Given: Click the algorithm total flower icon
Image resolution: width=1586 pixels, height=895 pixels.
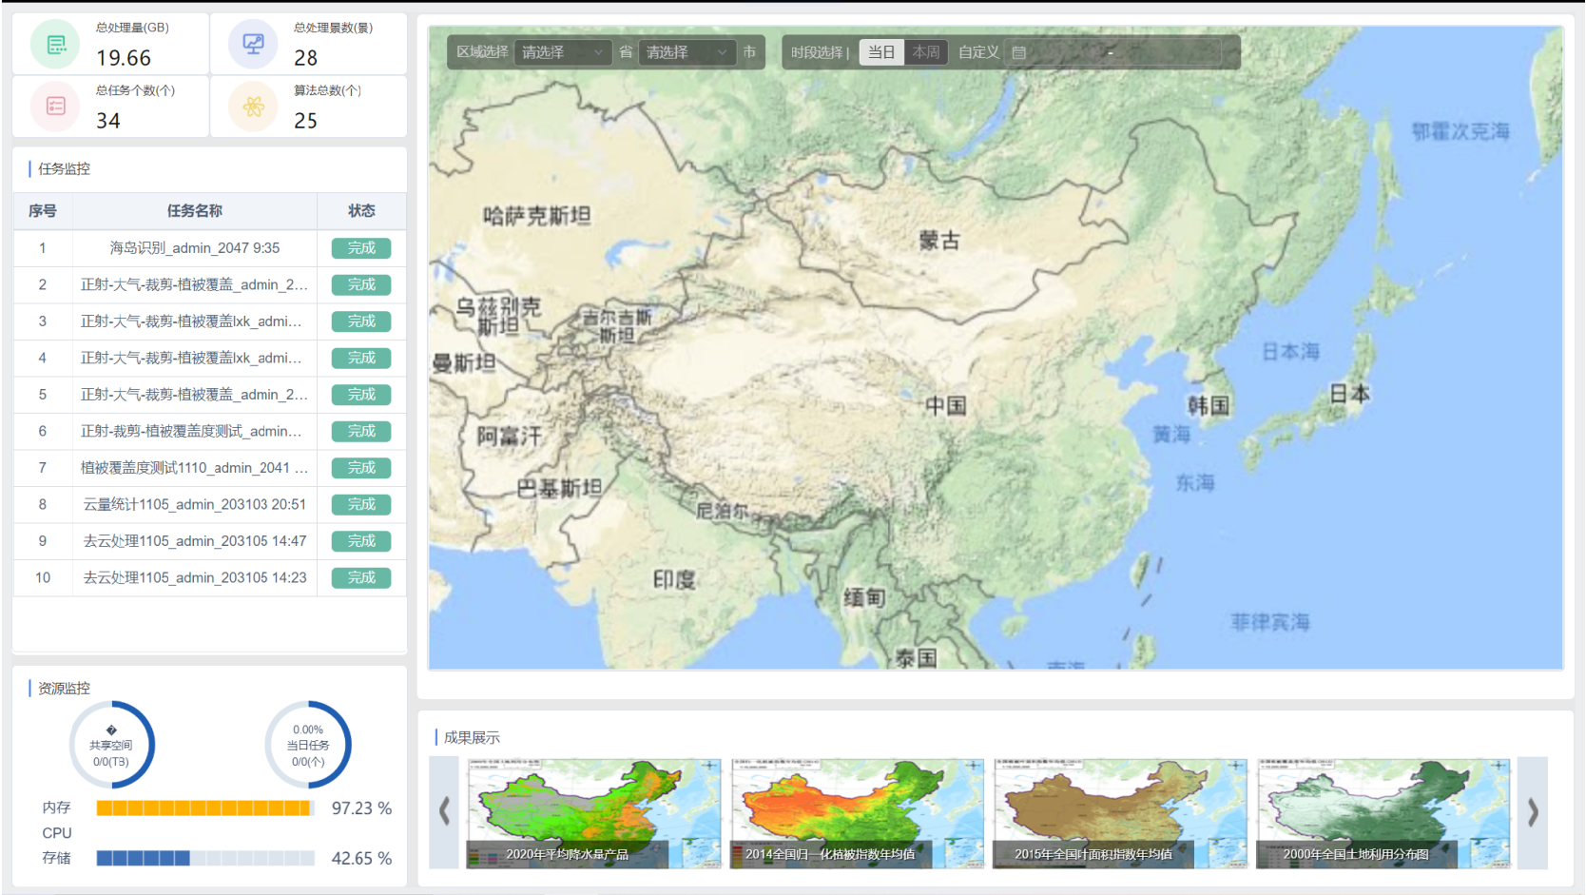Looking at the screenshot, I should 253,107.
